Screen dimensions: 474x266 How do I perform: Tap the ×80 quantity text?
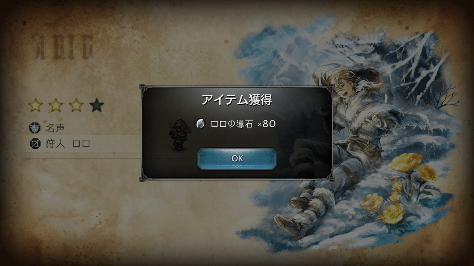(267, 124)
